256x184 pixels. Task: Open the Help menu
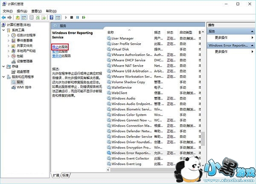pyautogui.click(x=51, y=11)
